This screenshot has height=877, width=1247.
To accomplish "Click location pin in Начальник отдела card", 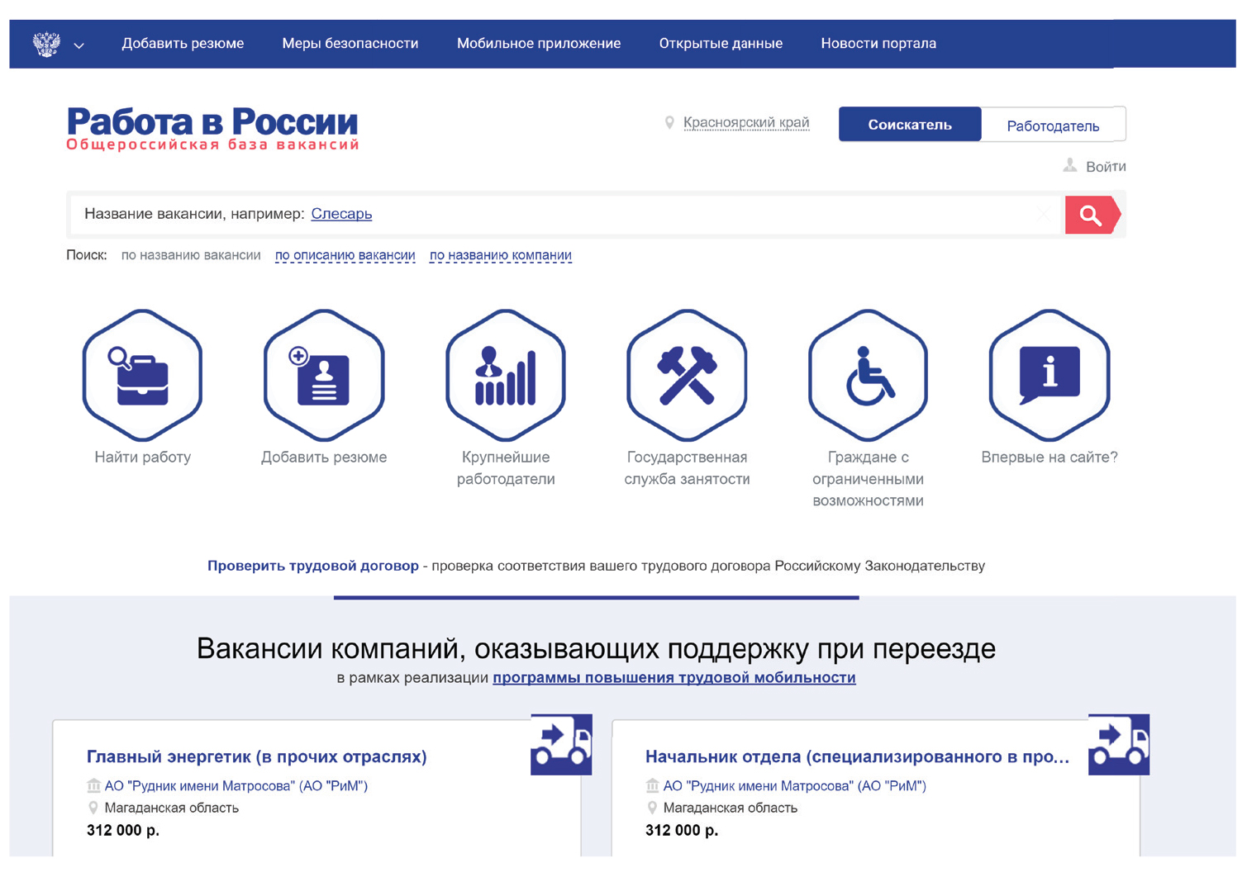I will [652, 808].
